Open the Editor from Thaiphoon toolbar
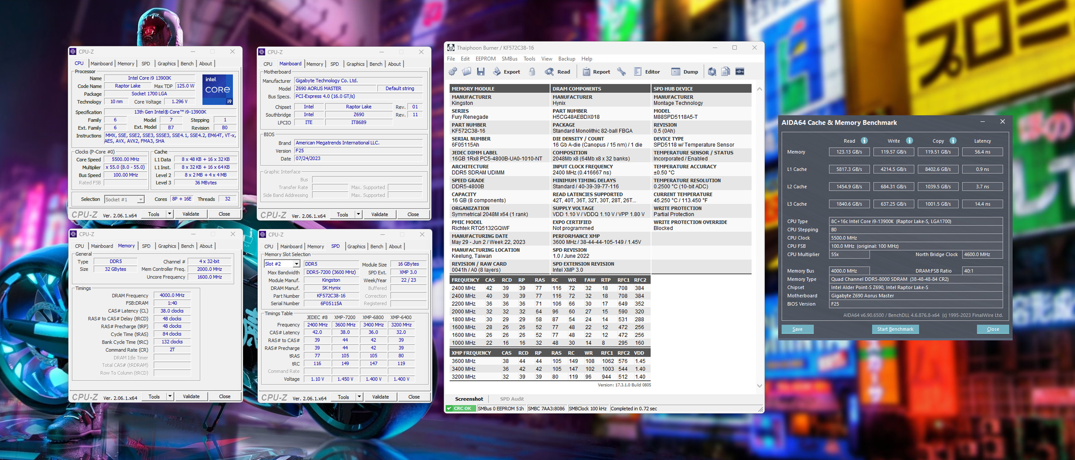 (647, 72)
